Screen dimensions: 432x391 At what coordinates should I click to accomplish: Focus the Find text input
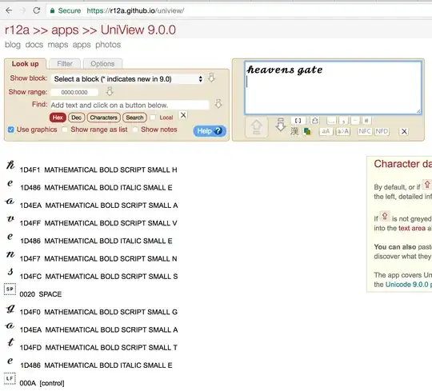(130, 105)
